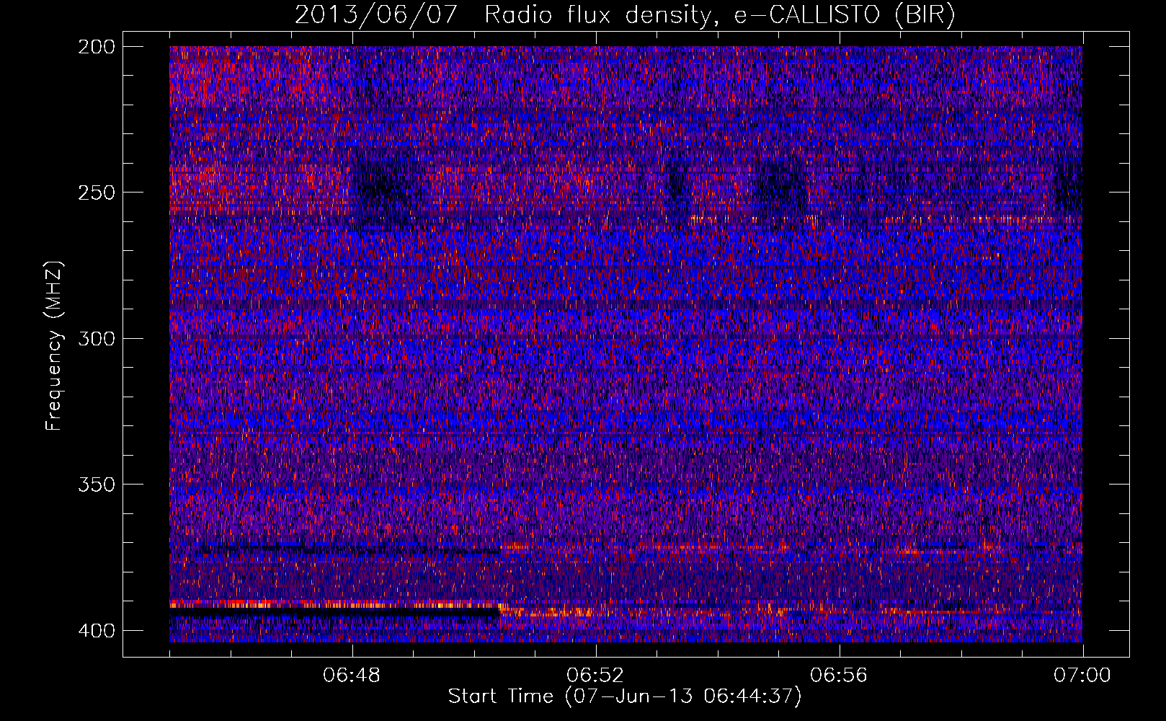Click the 250 frequency tick label
The image size is (1166, 721).
coord(97,193)
